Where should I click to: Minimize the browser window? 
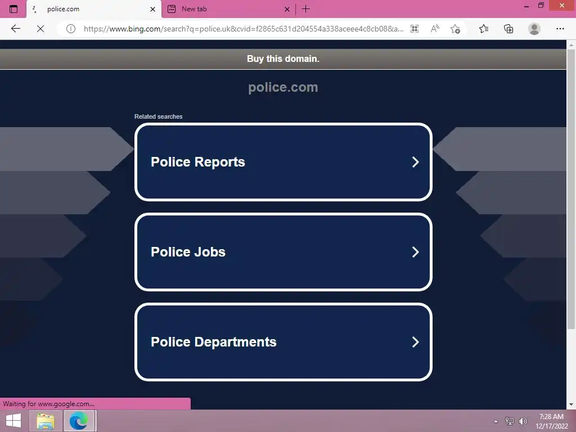click(526, 6)
